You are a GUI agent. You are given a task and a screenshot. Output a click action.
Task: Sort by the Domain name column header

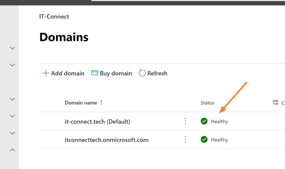tap(81, 103)
